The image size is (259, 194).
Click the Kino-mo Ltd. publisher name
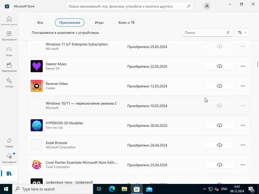(x=54, y=128)
